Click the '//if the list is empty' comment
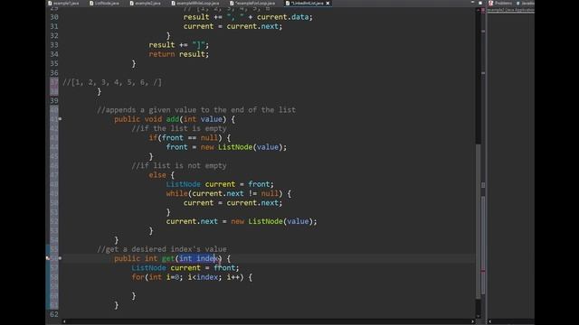Viewport: 579px width, 325px height. [x=179, y=128]
